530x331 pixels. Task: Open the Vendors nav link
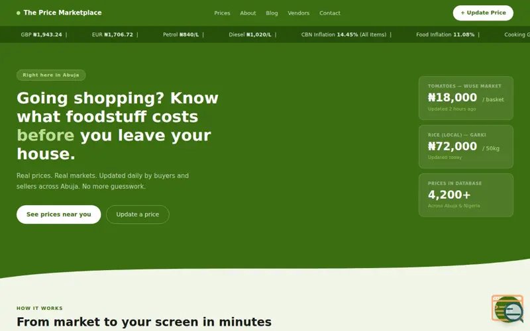299,13
